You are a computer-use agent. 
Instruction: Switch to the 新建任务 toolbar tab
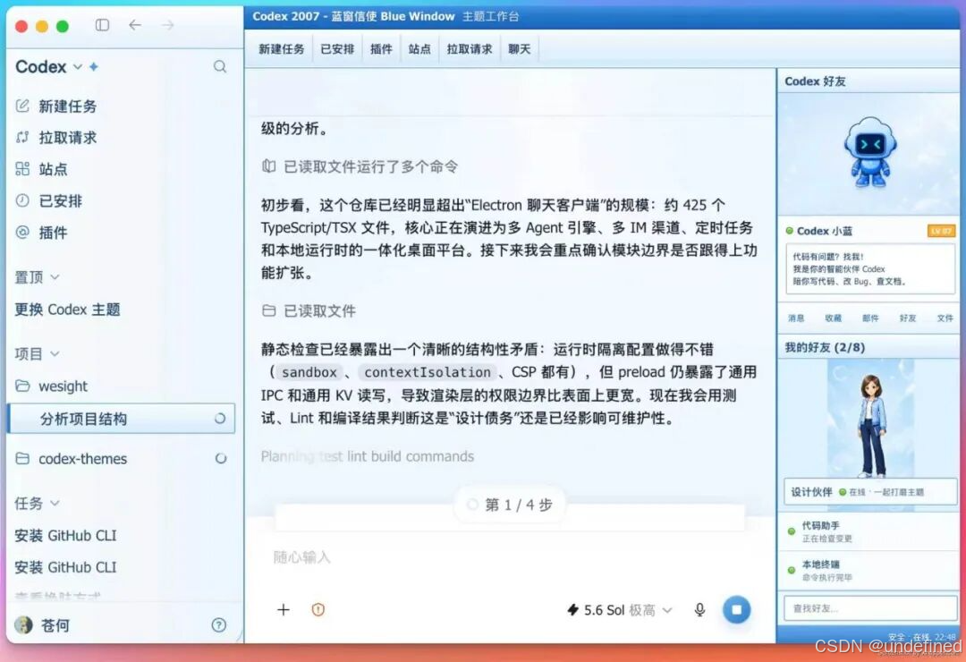tap(282, 49)
